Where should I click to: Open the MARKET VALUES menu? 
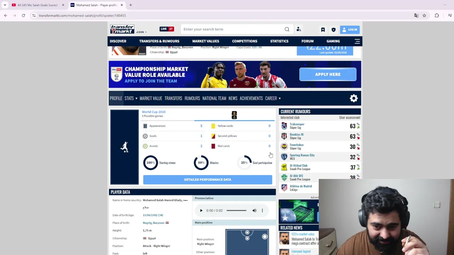click(x=206, y=41)
